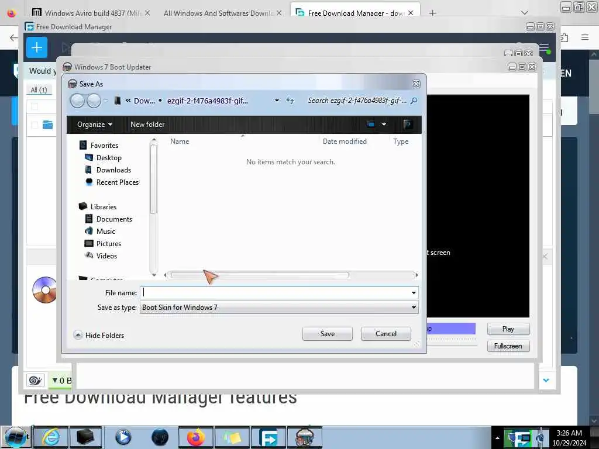Select Music library

pos(100,231)
